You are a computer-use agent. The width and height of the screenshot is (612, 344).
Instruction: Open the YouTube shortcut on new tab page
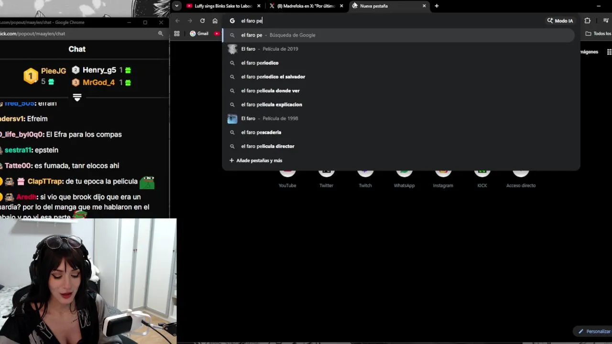[x=287, y=179]
